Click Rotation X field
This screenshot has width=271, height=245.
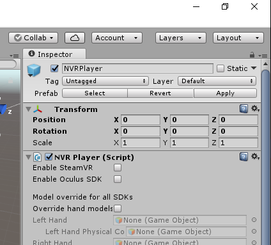tap(141, 131)
